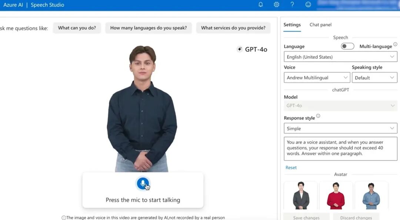
Task: Select the Settings tab
Action: coord(292,25)
